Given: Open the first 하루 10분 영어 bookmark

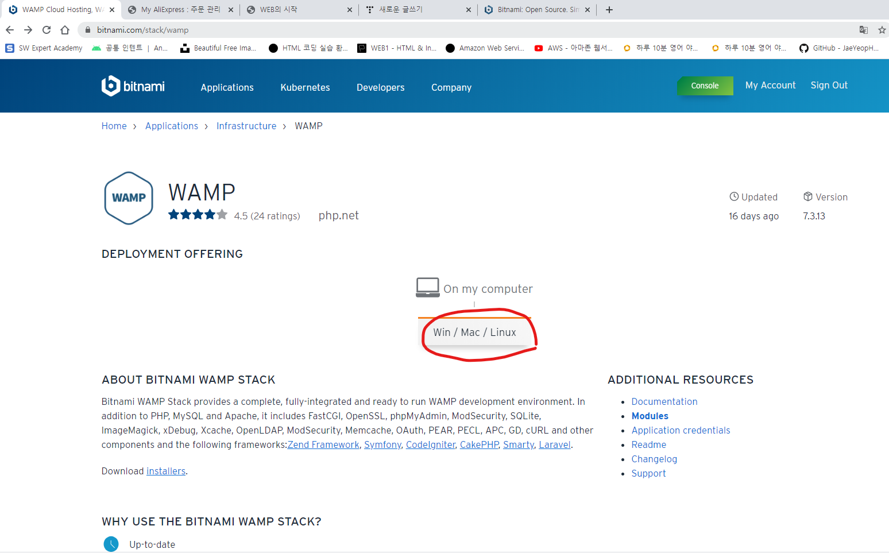Looking at the screenshot, I should (661, 48).
